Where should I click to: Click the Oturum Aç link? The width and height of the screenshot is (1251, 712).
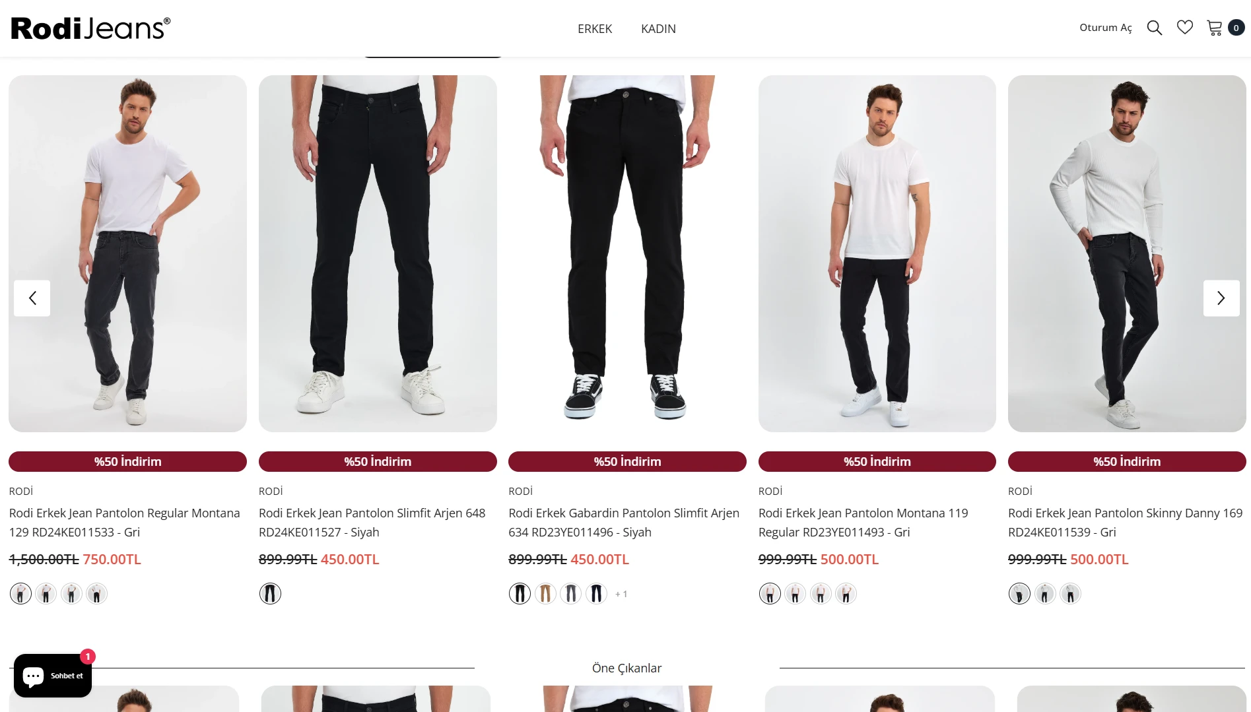[x=1106, y=28]
